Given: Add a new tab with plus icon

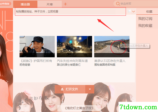Looking at the screenshot, I should pyautogui.click(x=65, y=4).
